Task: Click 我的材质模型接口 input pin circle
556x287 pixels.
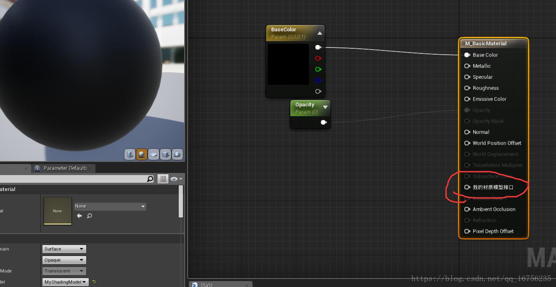Action: click(x=467, y=187)
